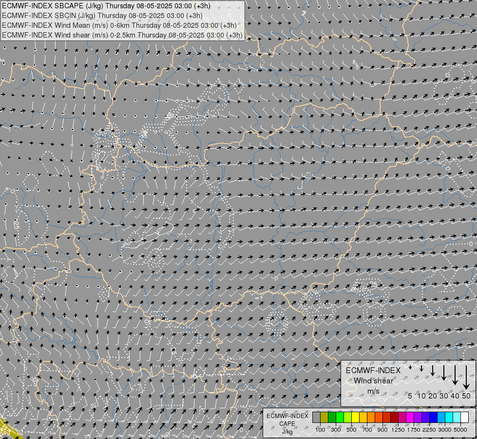Select the pure blue CAPE swatch
Image resolution: width=477 pixels, height=439 pixels.
[433, 417]
